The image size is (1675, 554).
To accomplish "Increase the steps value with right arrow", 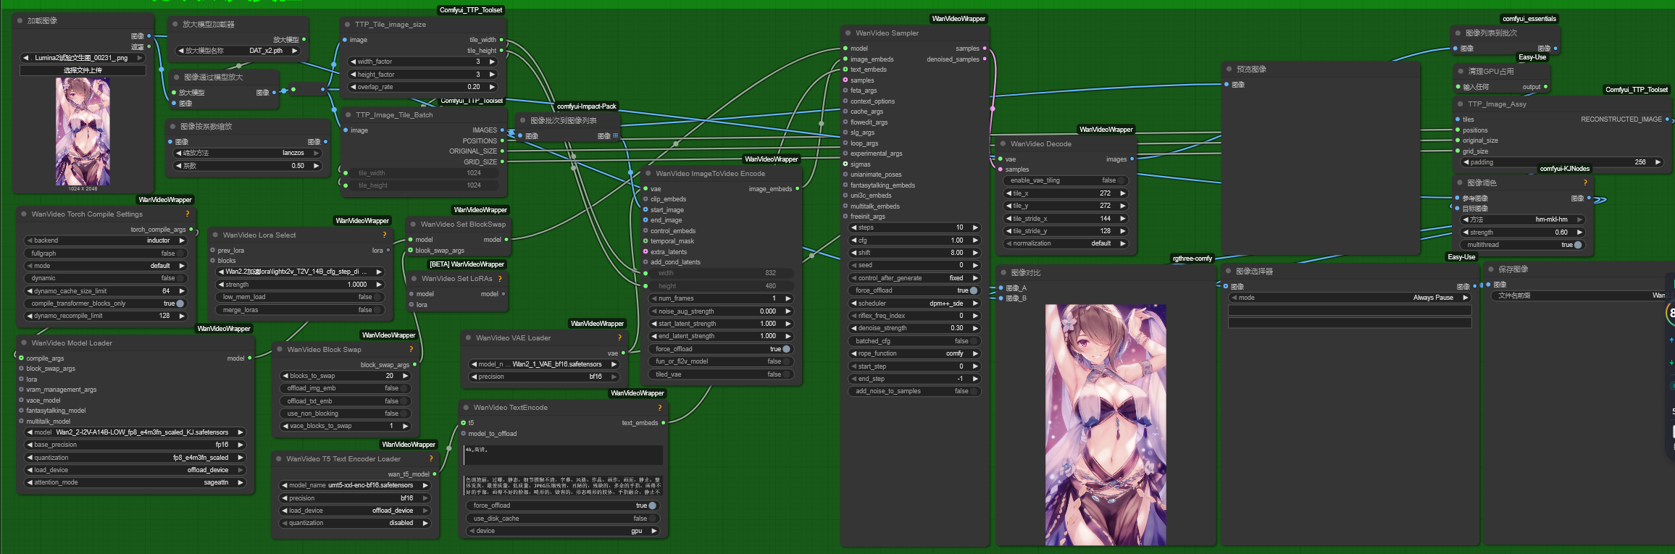I will coord(975,227).
